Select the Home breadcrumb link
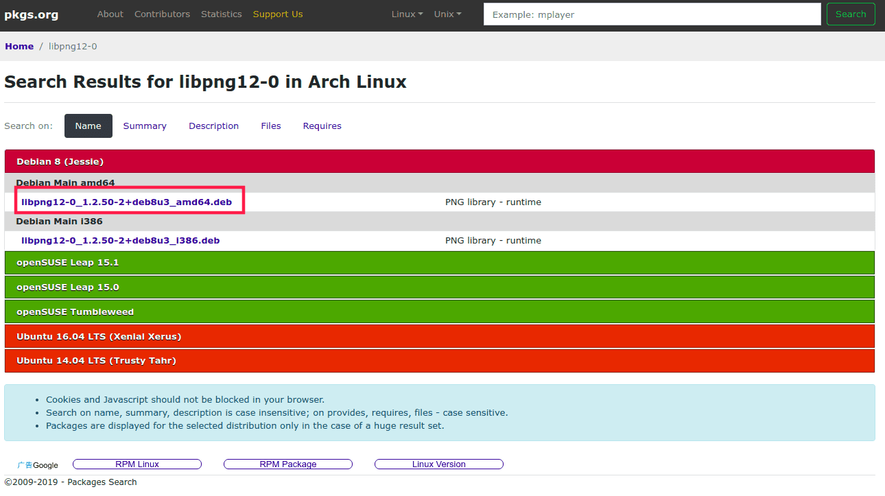 [x=19, y=46]
